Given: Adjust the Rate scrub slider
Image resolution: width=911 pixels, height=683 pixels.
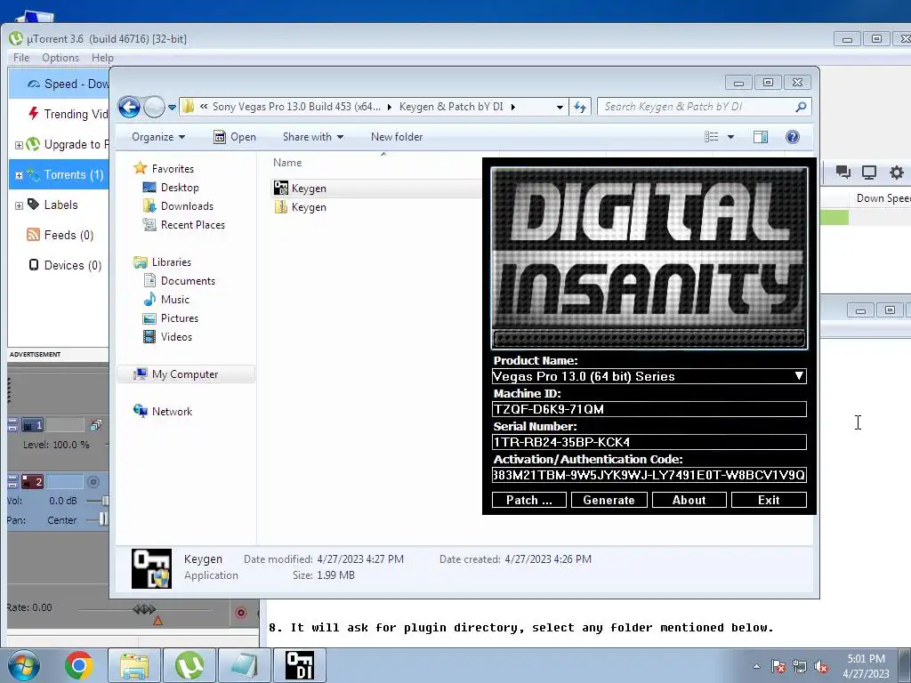Looking at the screenshot, I should (144, 609).
